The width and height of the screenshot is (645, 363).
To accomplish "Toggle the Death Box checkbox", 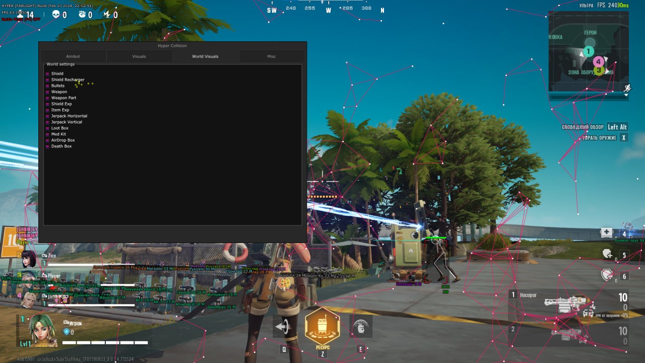I will [x=48, y=147].
